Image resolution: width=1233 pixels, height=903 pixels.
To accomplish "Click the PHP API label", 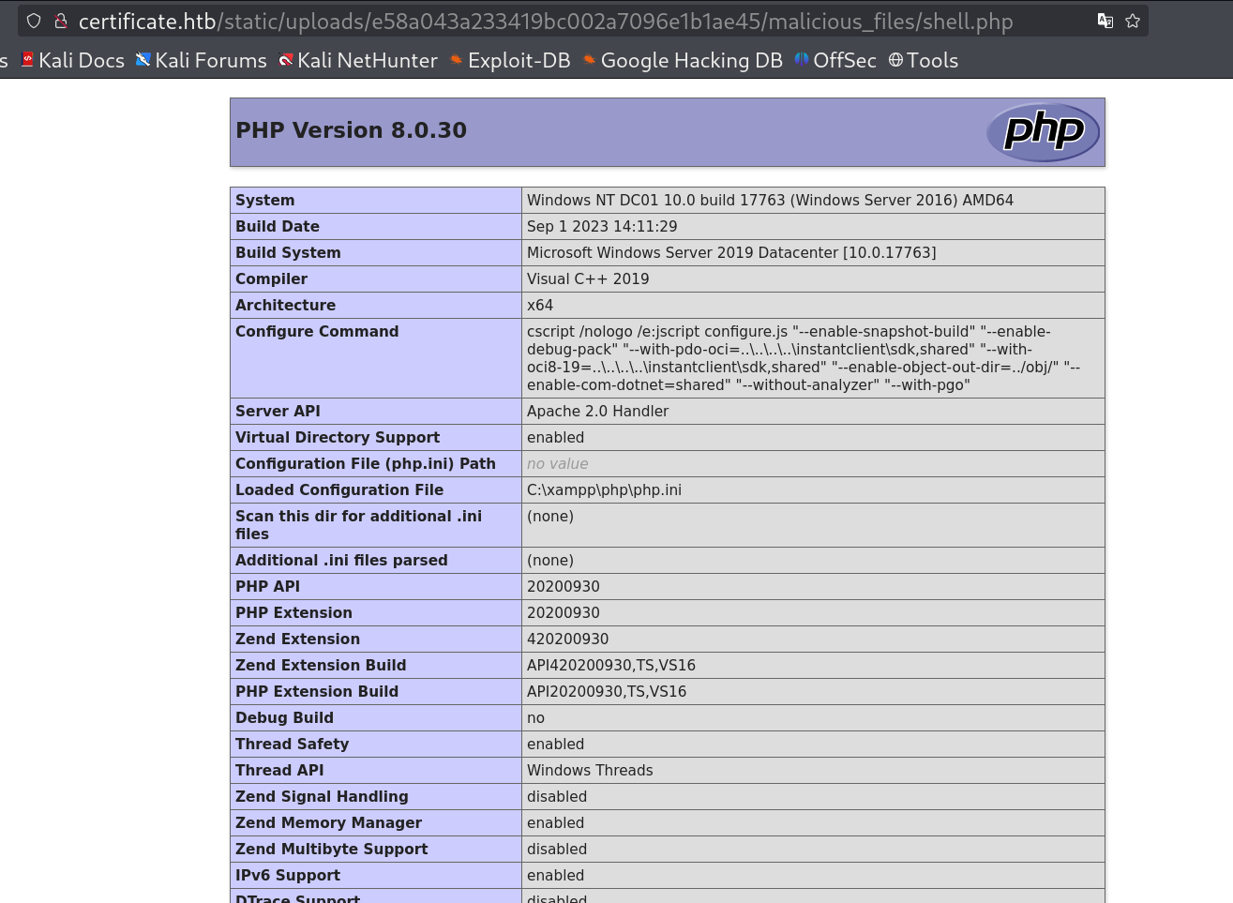I will [x=268, y=586].
